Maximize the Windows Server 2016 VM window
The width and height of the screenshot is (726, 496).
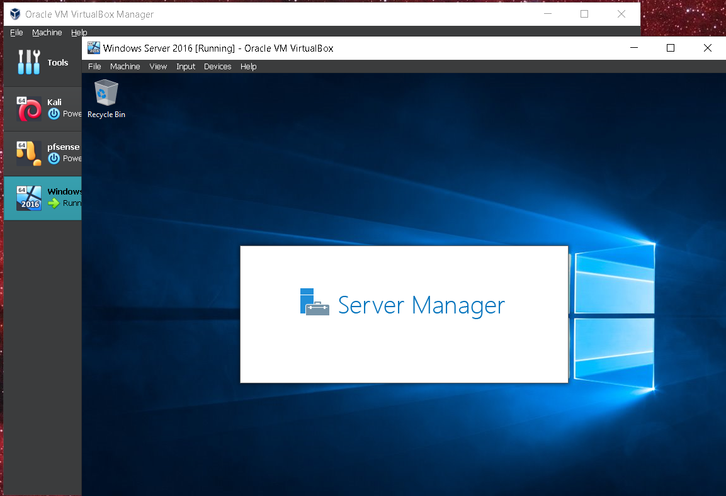[671, 48]
